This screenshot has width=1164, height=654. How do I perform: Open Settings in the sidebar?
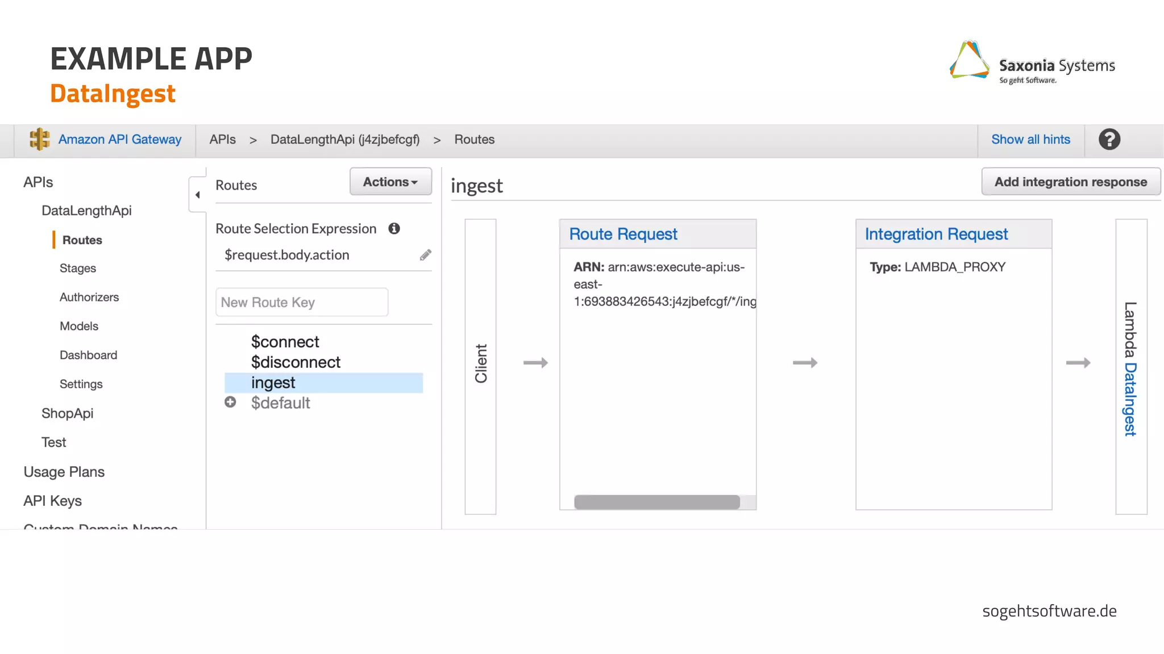(81, 384)
